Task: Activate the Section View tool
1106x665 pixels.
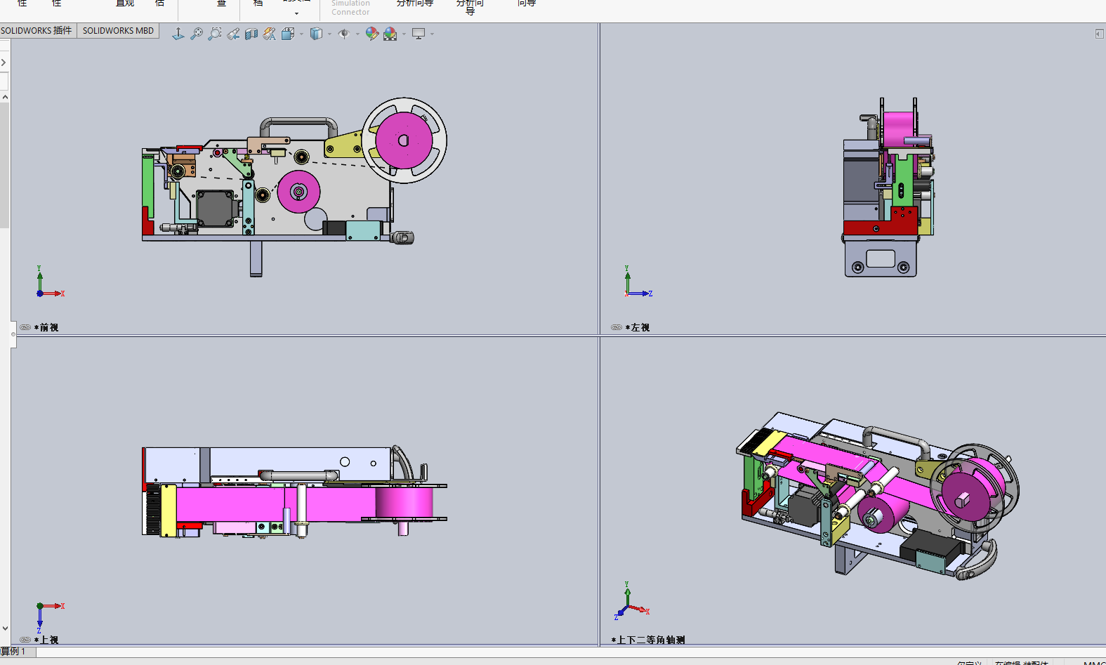Action: click(251, 34)
